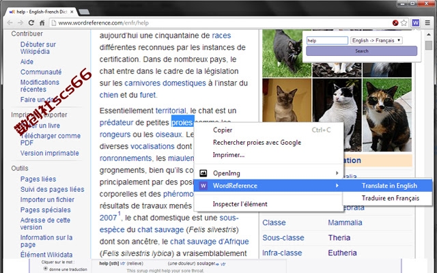437x273 pixels.
Task: Reload the page with refresh icon
Action: tap(31, 23)
